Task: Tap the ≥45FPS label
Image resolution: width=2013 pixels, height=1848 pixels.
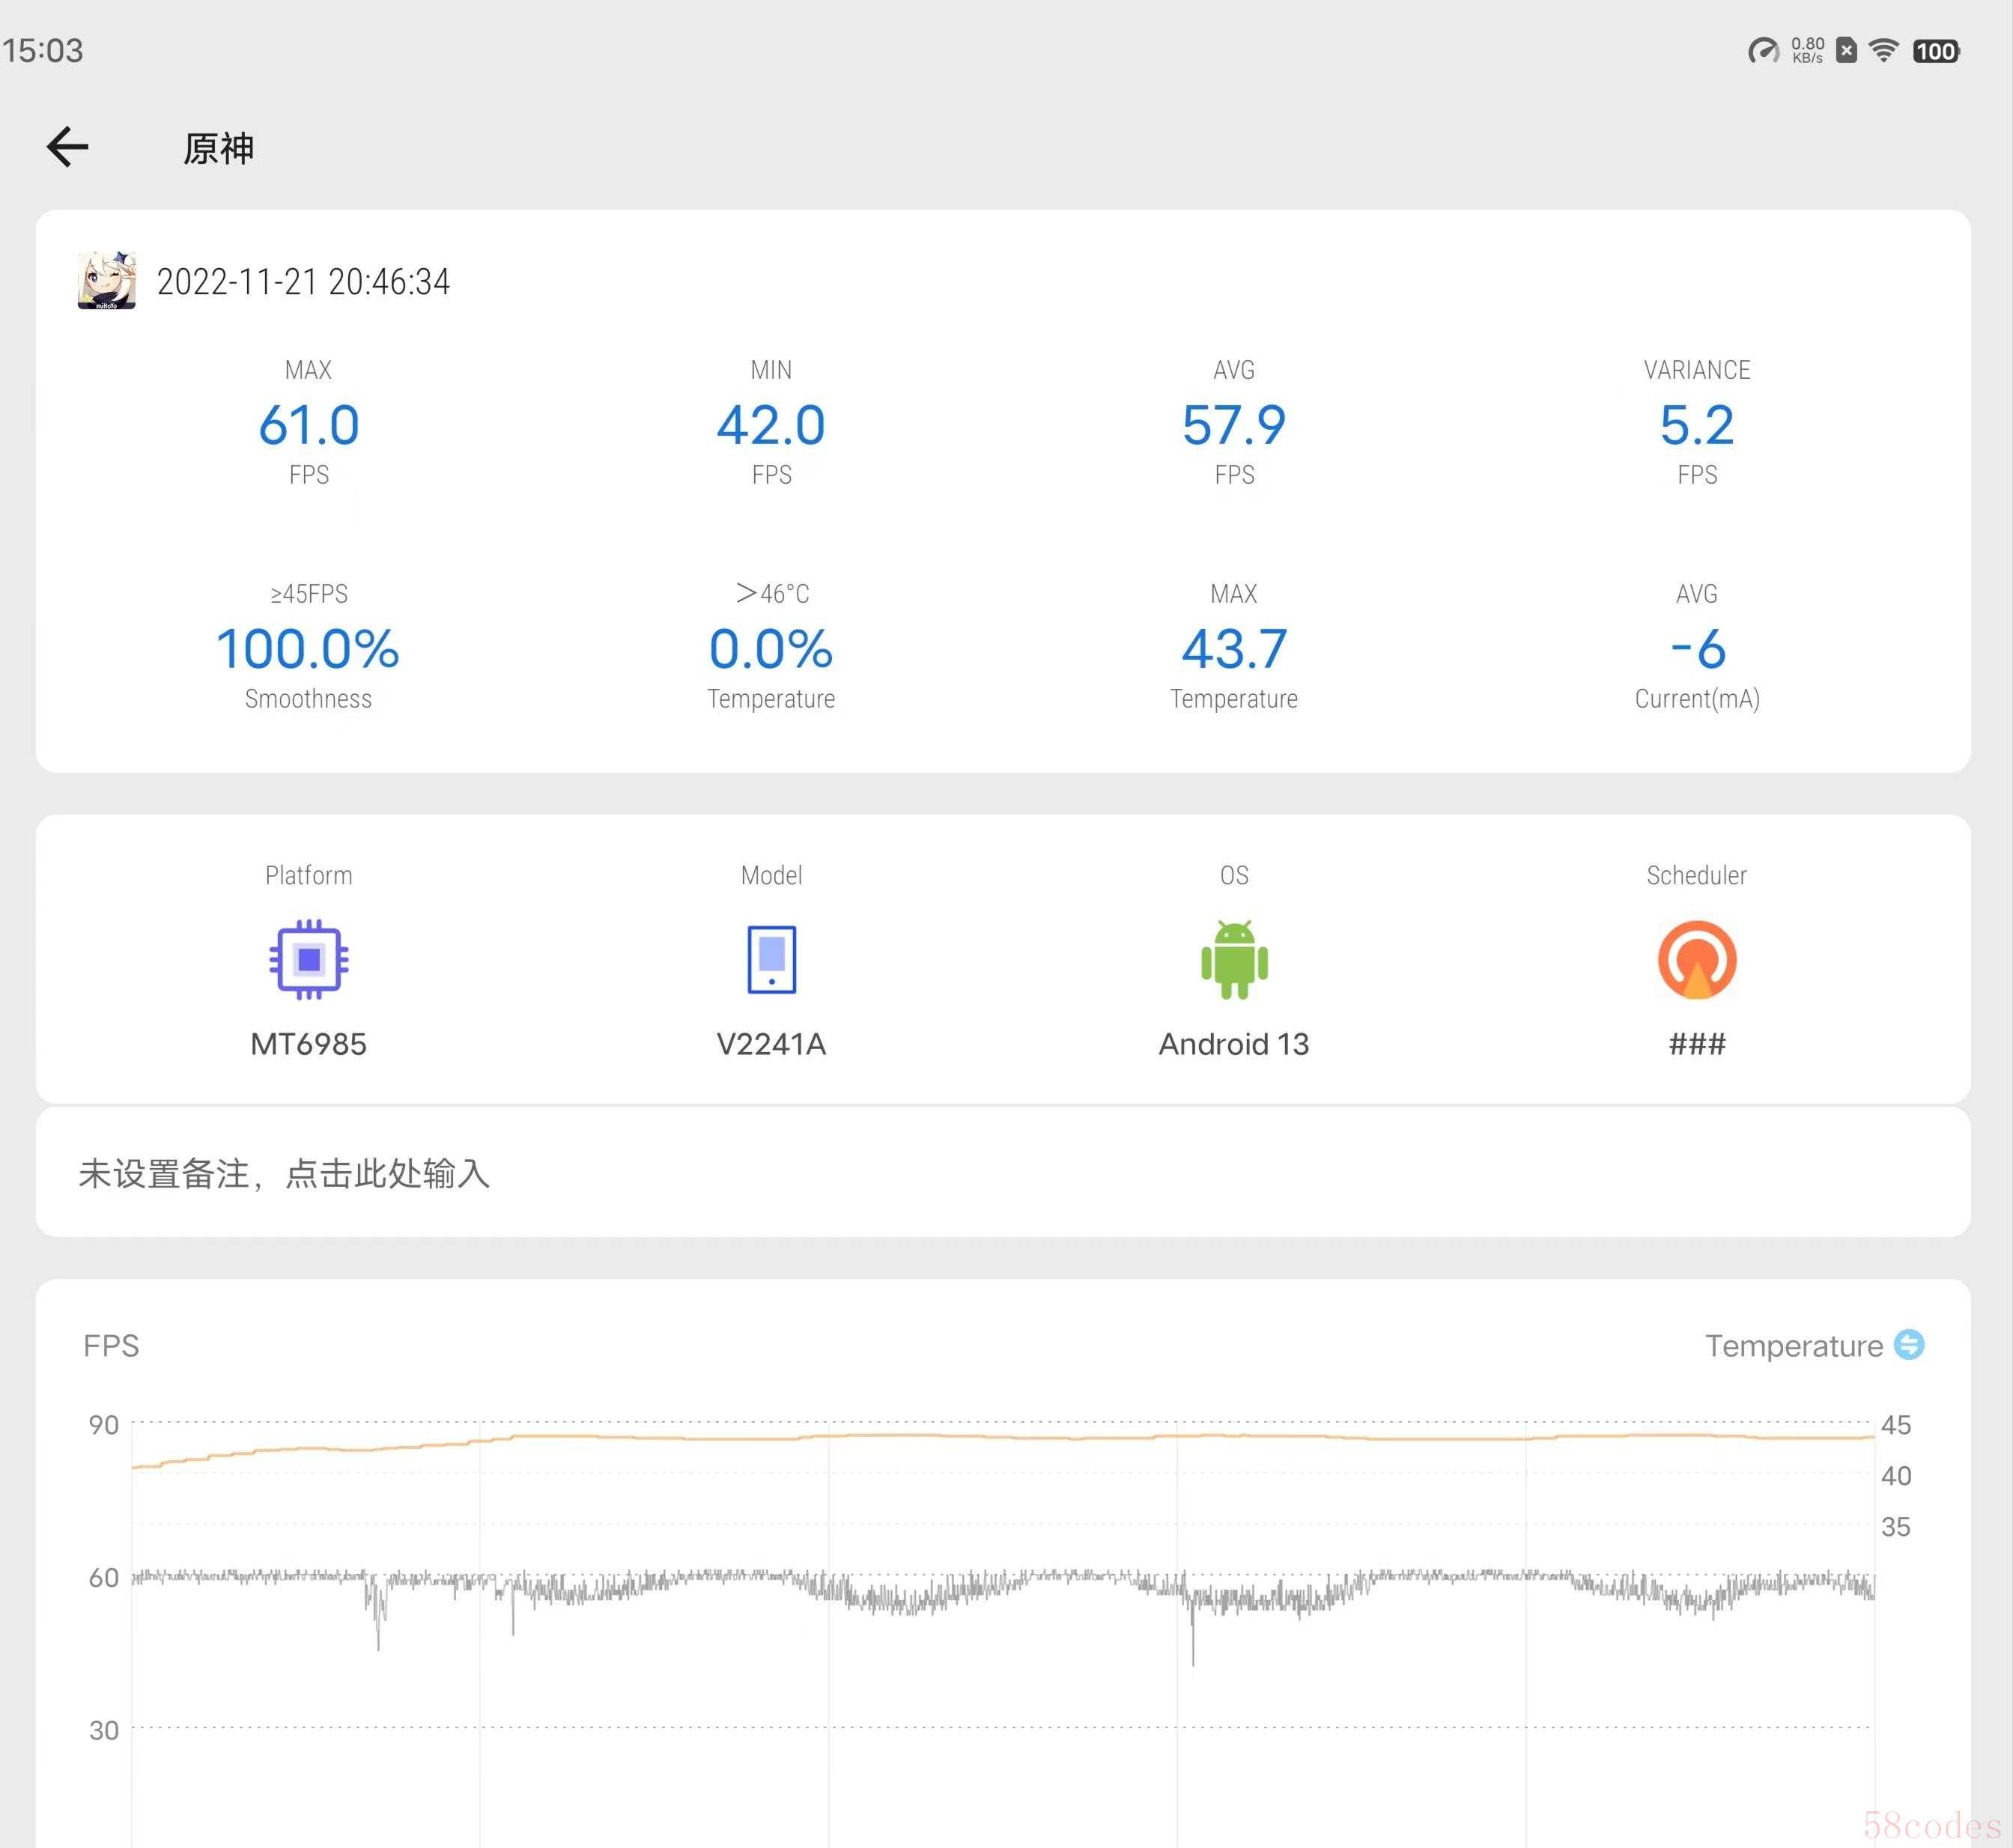Action: coord(308,594)
